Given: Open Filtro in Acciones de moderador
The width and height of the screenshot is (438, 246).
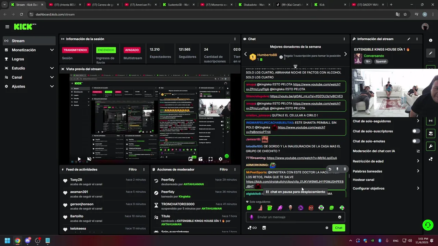Looking at the screenshot, I should (223, 169).
